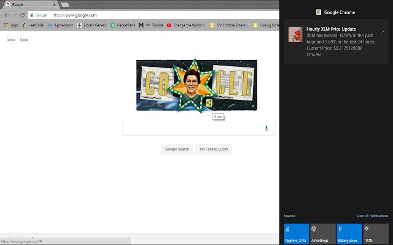Open All settings tile
This screenshot has width=393, height=245.
pyautogui.click(x=323, y=234)
